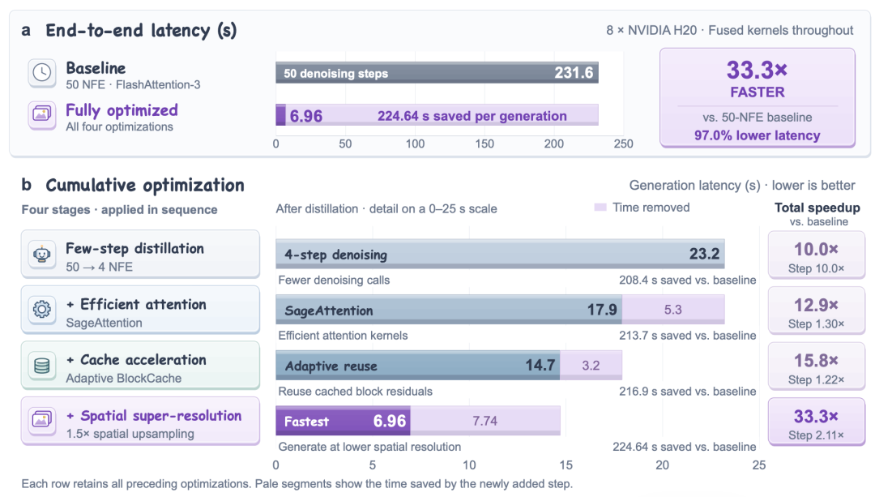Click the gear icon for Efficient attention
The height and width of the screenshot is (497, 875).
pos(42,310)
